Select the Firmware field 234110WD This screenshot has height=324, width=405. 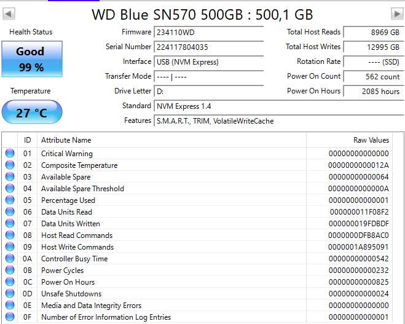pos(209,33)
